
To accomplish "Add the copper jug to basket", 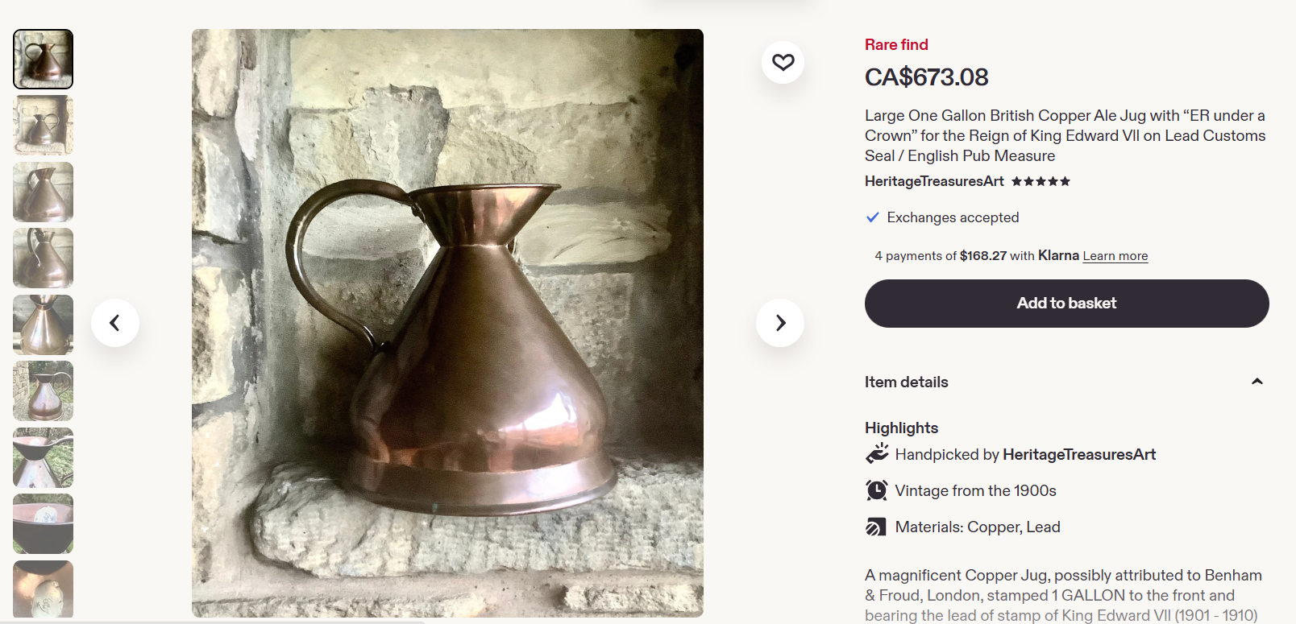I will pos(1066,304).
